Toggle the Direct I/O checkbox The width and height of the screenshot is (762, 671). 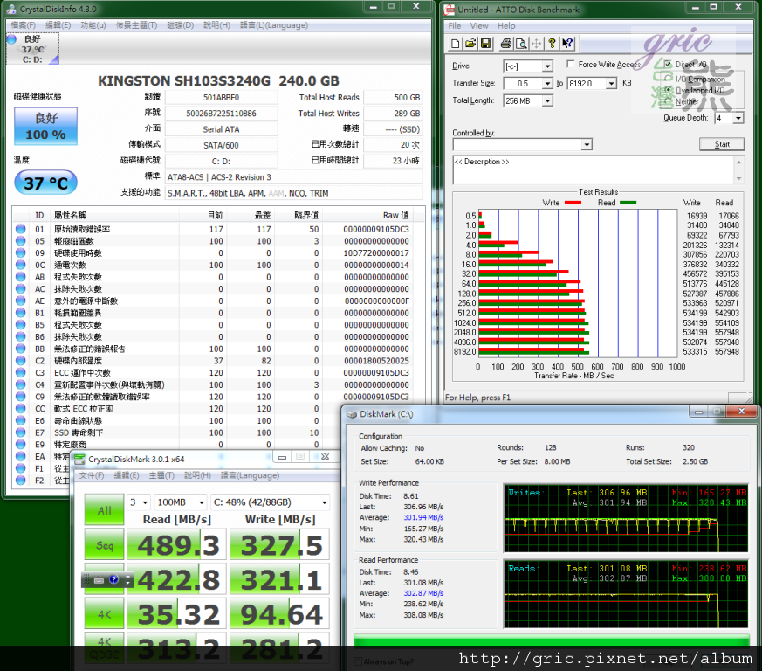(669, 65)
